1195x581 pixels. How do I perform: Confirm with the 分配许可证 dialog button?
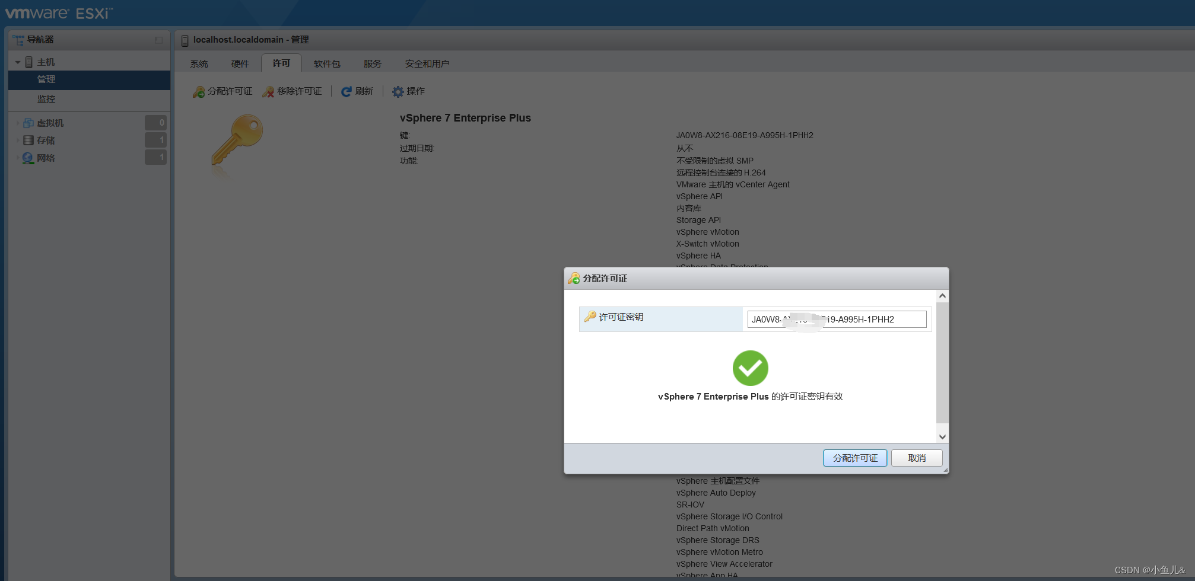855,458
